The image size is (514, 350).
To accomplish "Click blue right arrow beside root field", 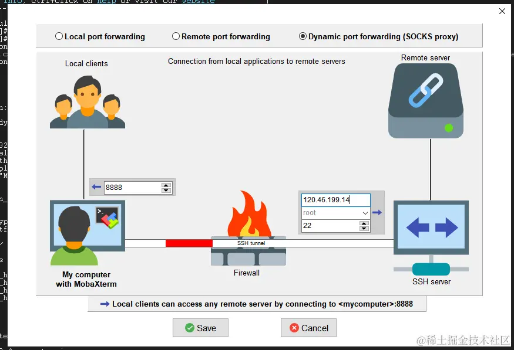I will coord(377,213).
